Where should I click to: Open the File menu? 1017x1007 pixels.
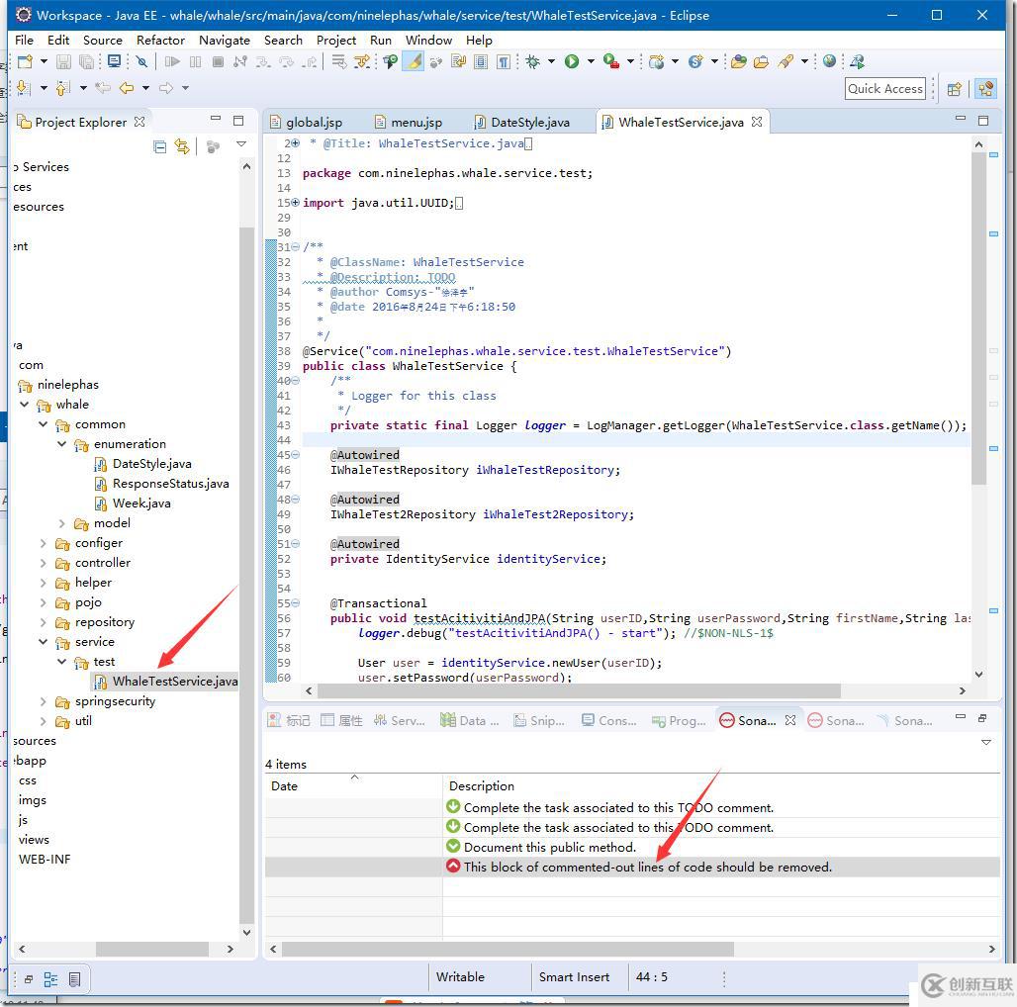[24, 41]
